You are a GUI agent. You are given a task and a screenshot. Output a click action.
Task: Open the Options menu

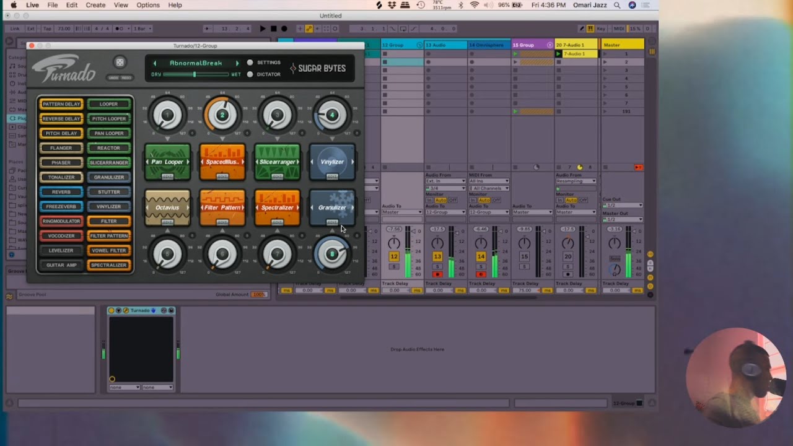[x=148, y=5]
